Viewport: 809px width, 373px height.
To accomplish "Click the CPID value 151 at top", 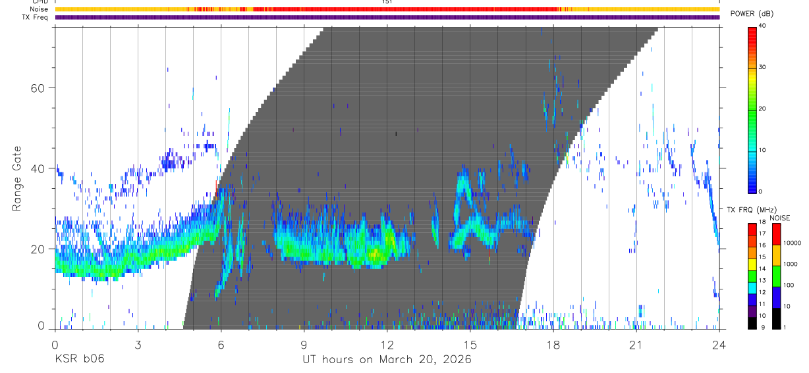I will [x=387, y=2].
